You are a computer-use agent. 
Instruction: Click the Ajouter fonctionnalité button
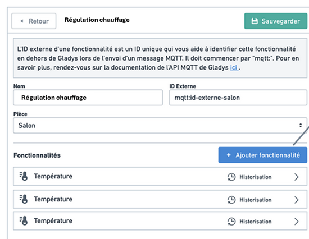pos(263,155)
